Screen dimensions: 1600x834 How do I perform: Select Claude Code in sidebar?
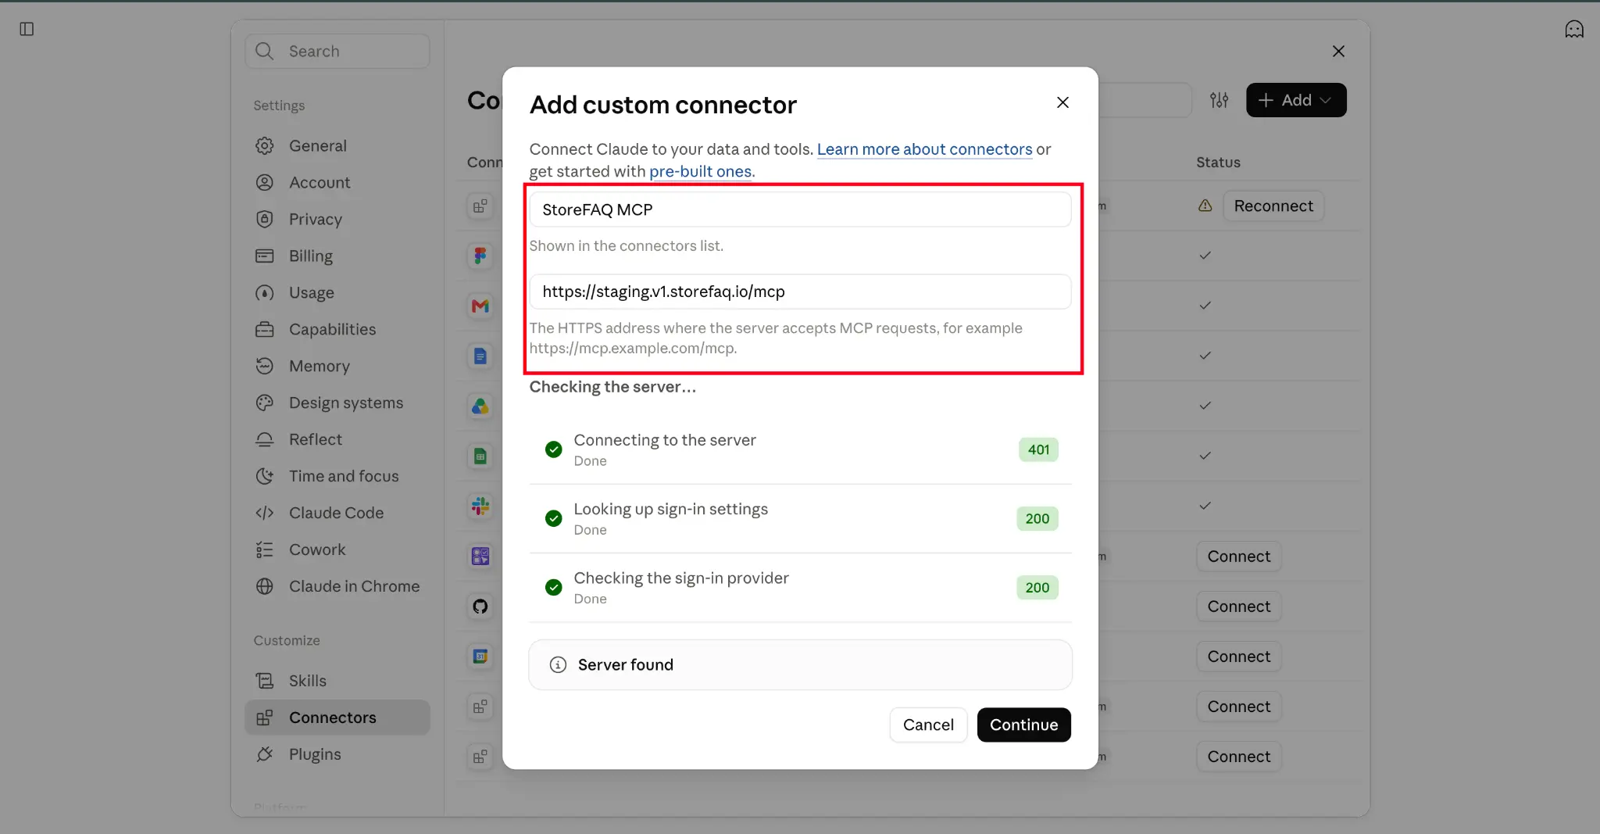[x=337, y=513]
